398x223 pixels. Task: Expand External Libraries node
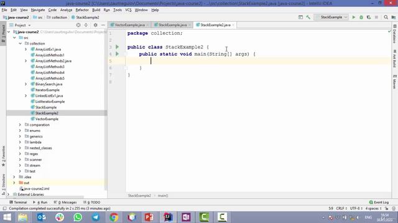tap(8, 195)
